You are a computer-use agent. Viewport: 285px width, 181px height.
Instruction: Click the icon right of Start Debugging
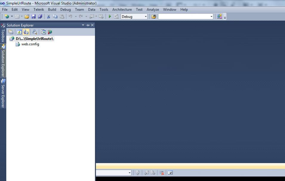(116, 17)
